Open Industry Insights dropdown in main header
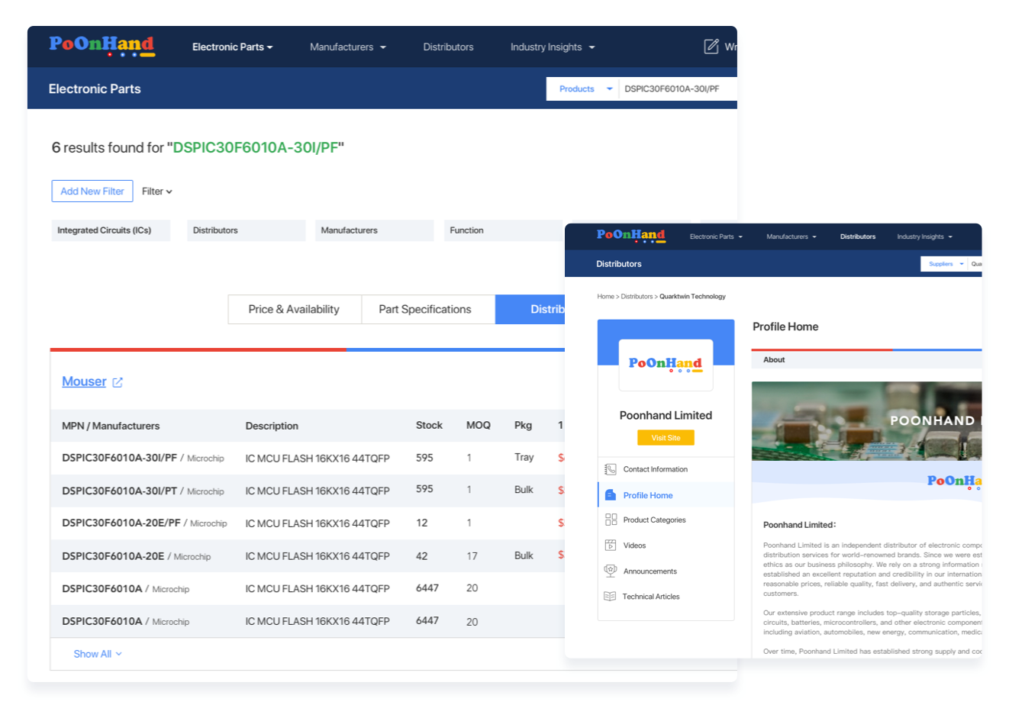The image size is (1009, 708). [x=553, y=47]
